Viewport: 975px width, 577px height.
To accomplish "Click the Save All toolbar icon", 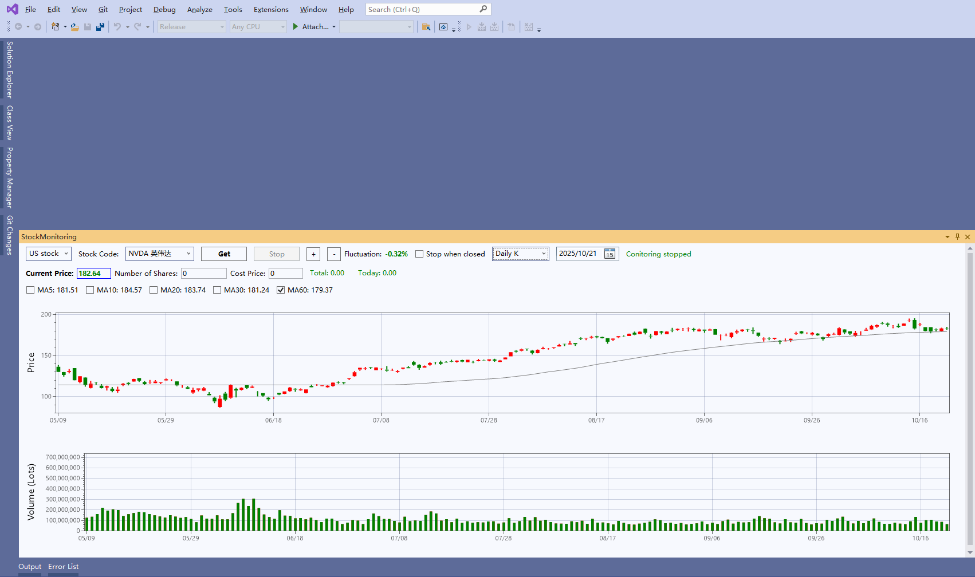I will (x=100, y=27).
